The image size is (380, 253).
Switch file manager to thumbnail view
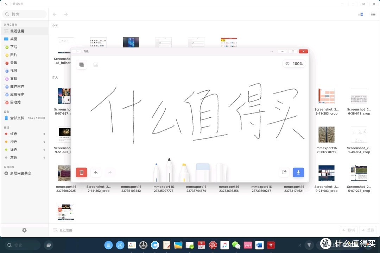pyautogui.click(x=360, y=14)
